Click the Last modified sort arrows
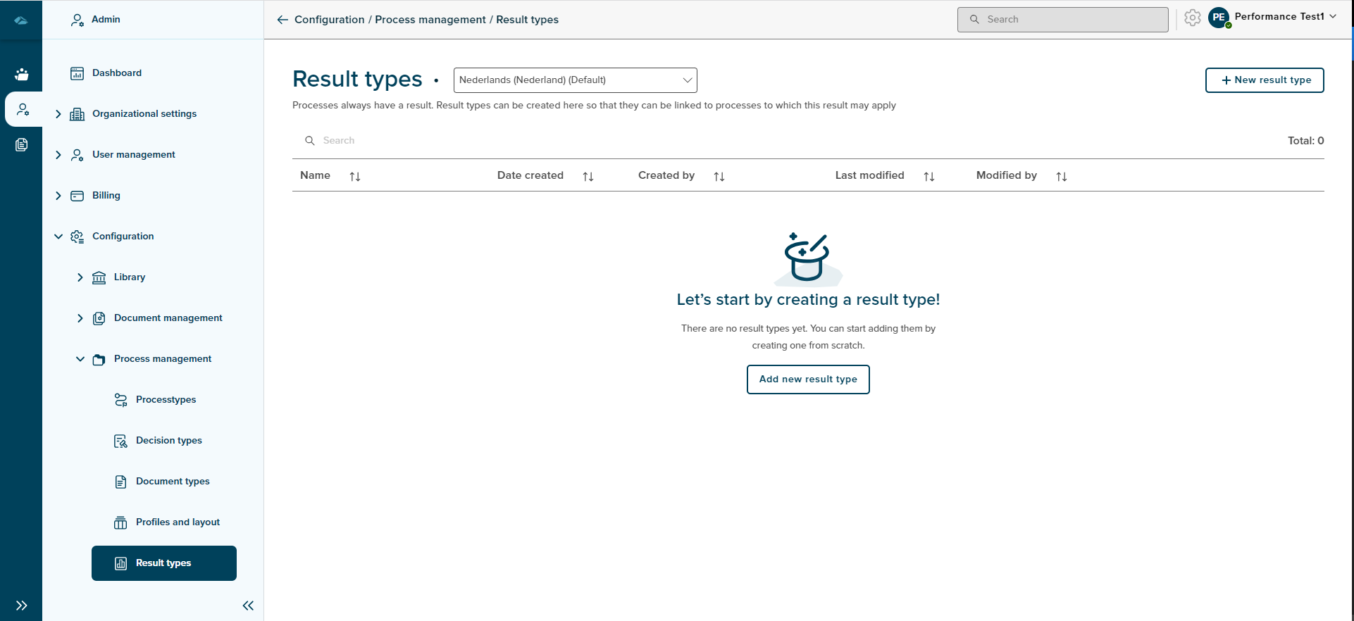 (929, 177)
